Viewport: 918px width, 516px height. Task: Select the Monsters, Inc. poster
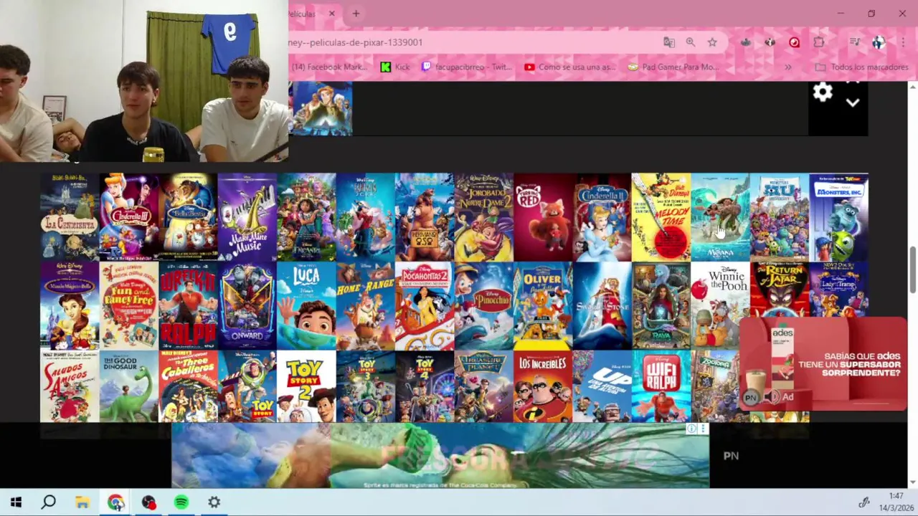pos(838,216)
